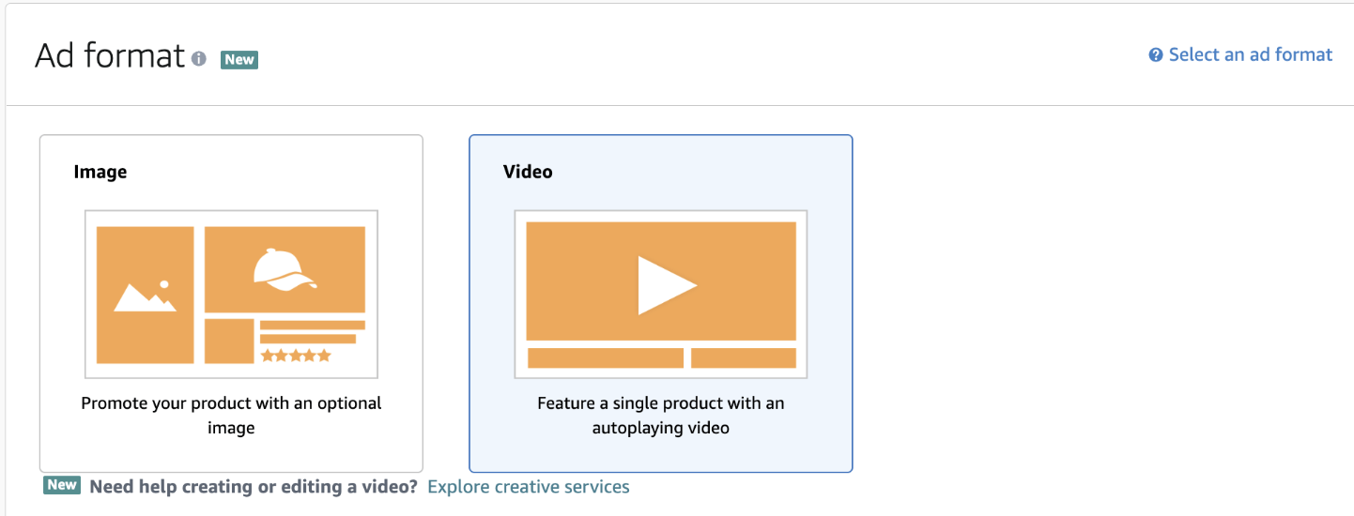Click the Video card title
Screen dimensions: 1354x516
[x=528, y=172]
